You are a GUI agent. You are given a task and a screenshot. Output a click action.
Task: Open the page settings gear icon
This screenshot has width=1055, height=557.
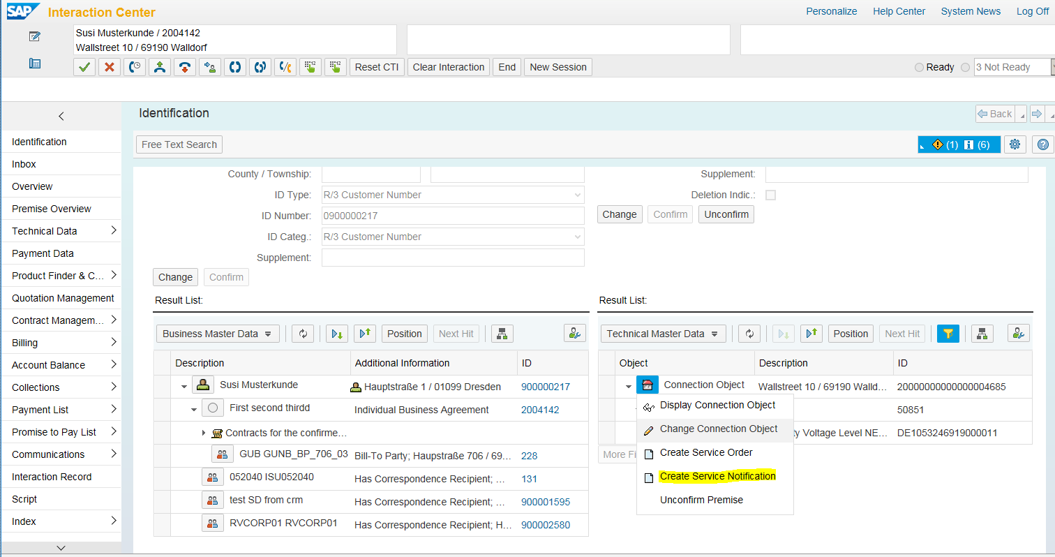[x=1015, y=144]
